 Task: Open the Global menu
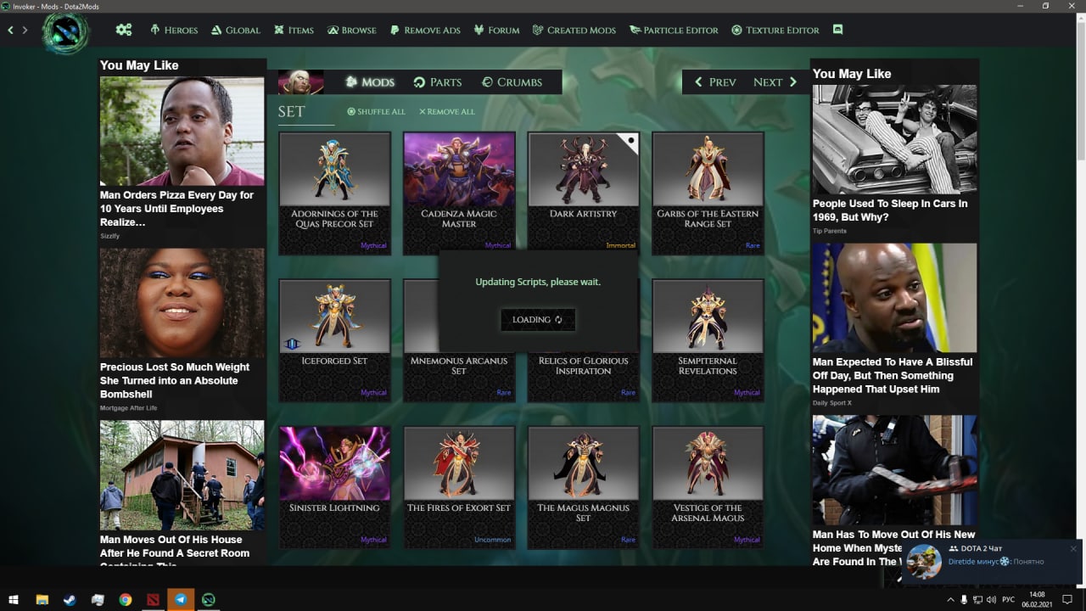[x=235, y=30]
